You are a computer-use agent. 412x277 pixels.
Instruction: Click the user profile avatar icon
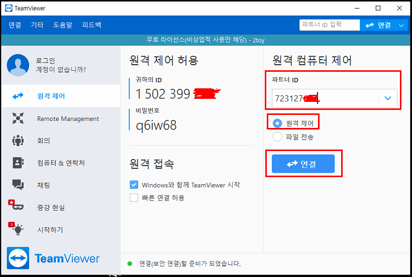(x=18, y=65)
